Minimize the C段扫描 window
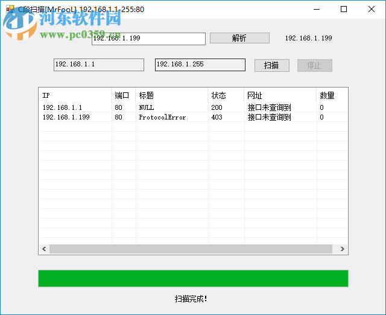 (x=317, y=10)
